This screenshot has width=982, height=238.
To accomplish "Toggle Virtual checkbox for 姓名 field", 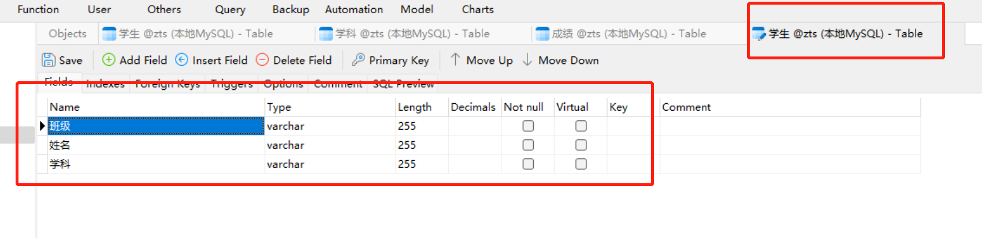I will pyautogui.click(x=581, y=145).
